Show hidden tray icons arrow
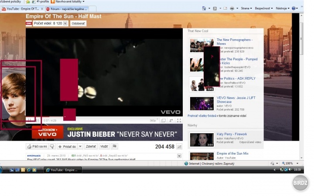The image size is (314, 196). click(x=275, y=170)
